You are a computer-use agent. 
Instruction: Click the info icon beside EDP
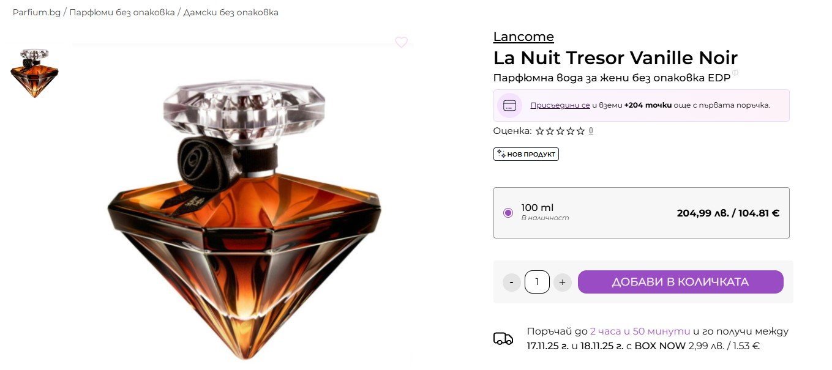pos(735,73)
